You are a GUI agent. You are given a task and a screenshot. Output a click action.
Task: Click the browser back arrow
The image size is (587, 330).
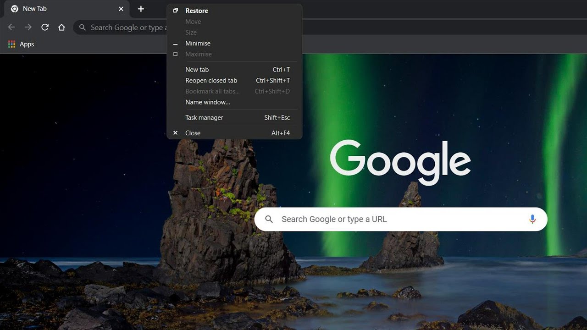pos(11,27)
